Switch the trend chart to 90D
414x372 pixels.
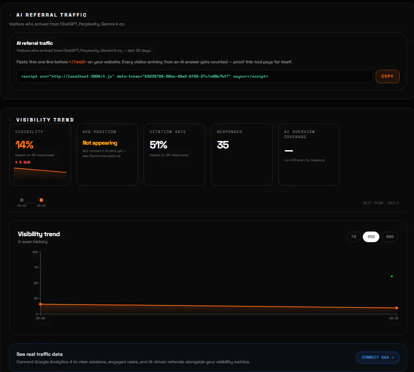(x=390, y=237)
